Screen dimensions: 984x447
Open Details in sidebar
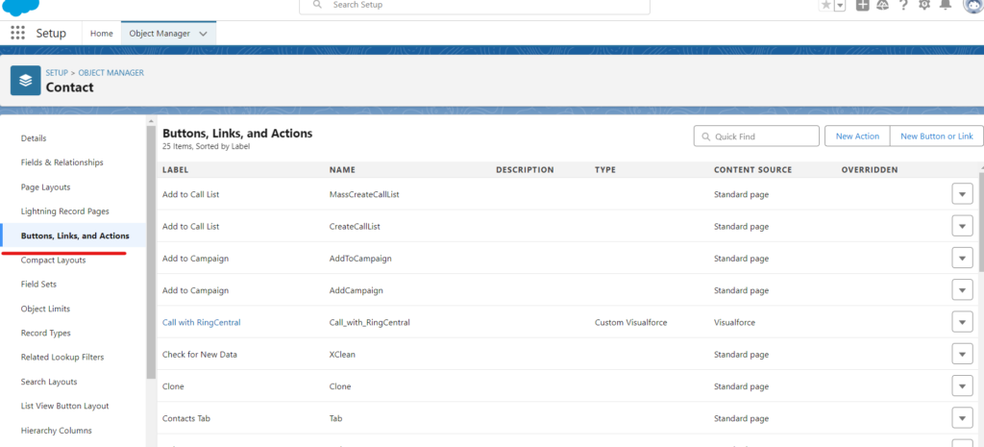[34, 138]
